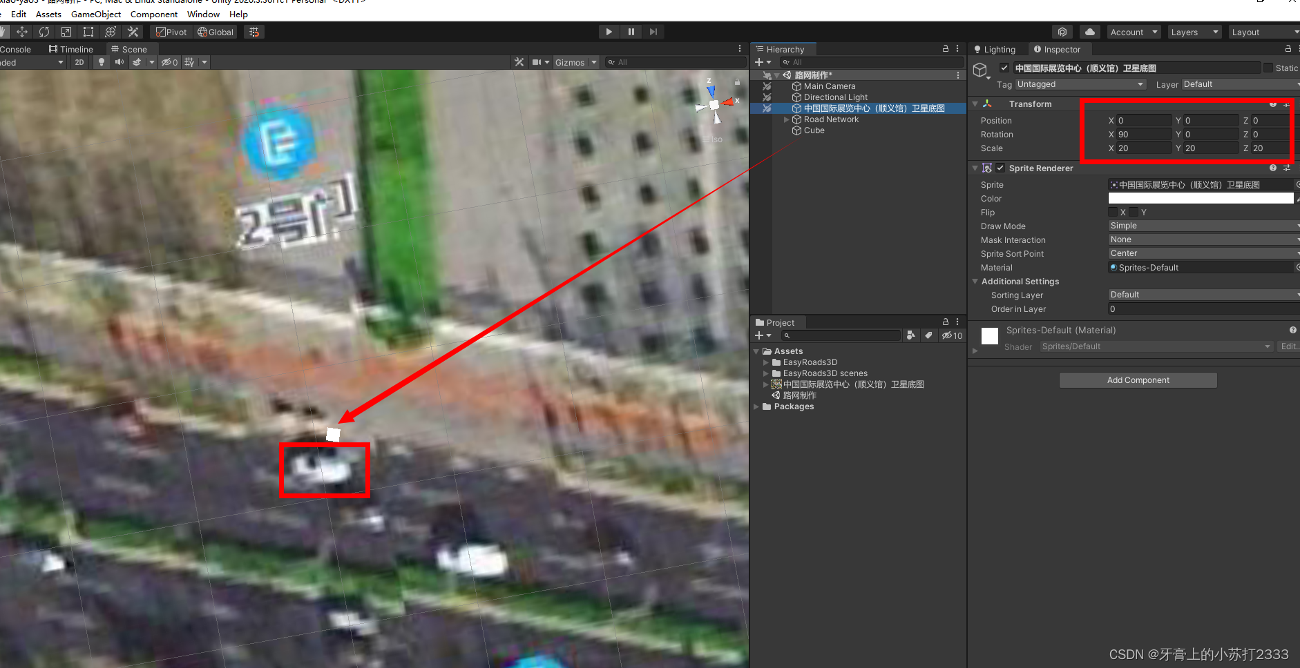Image resolution: width=1300 pixels, height=668 pixels.
Task: Toggle grid snapping icon in toolbar
Action: click(x=254, y=32)
